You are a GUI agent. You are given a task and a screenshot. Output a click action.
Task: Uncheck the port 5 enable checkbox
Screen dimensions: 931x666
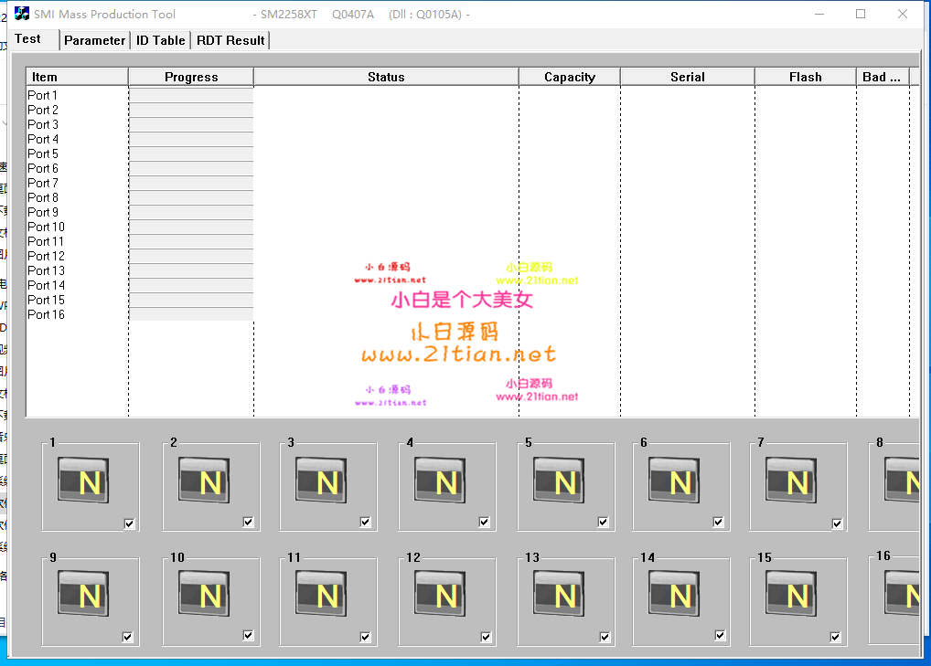click(604, 522)
